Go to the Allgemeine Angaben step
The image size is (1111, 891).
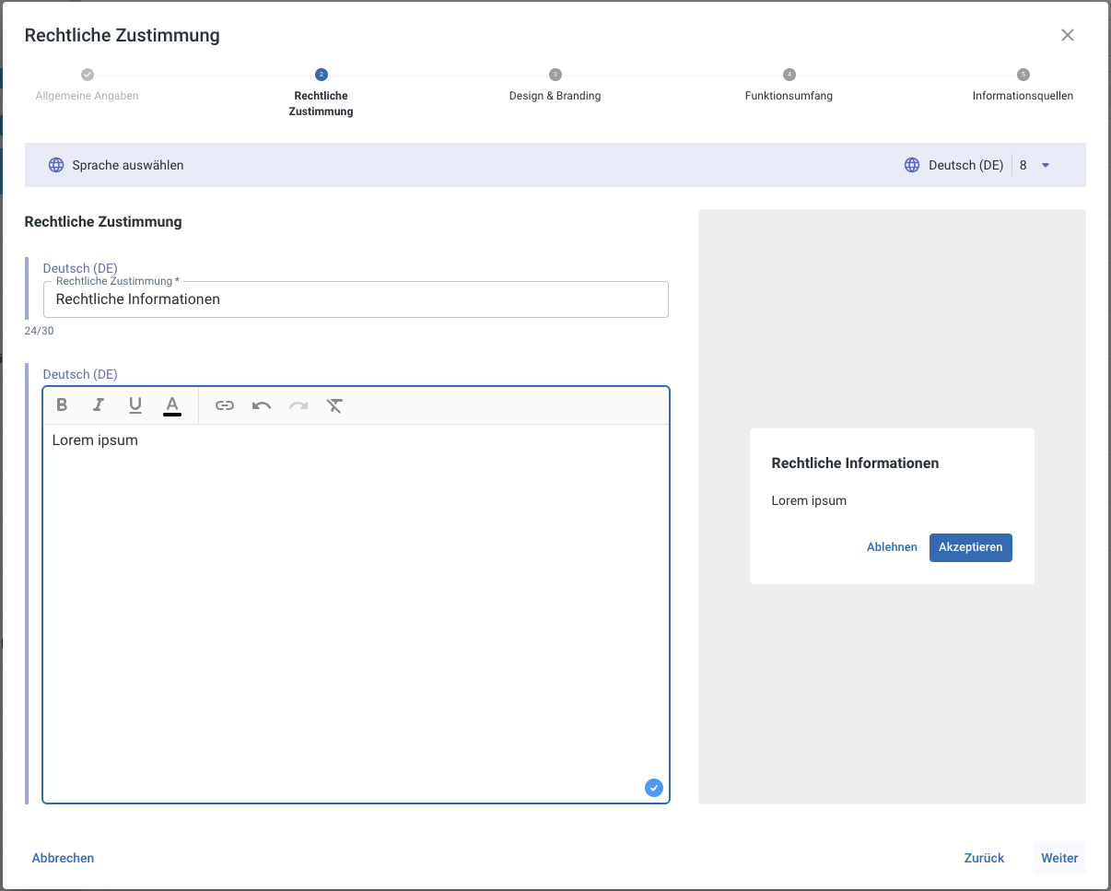pos(88,96)
